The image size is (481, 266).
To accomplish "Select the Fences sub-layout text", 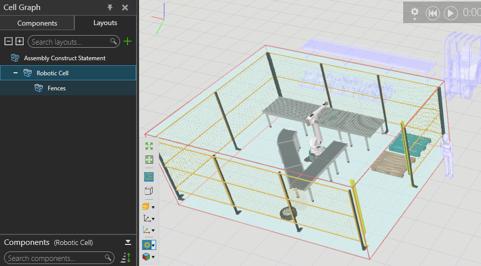I will point(57,88).
